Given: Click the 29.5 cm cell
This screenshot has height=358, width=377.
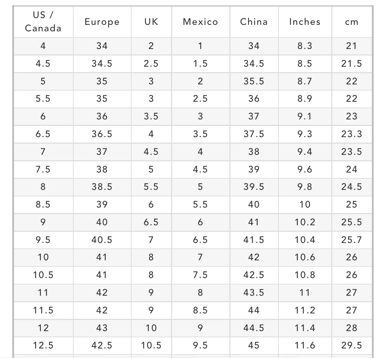Looking at the screenshot, I should pos(352,346).
